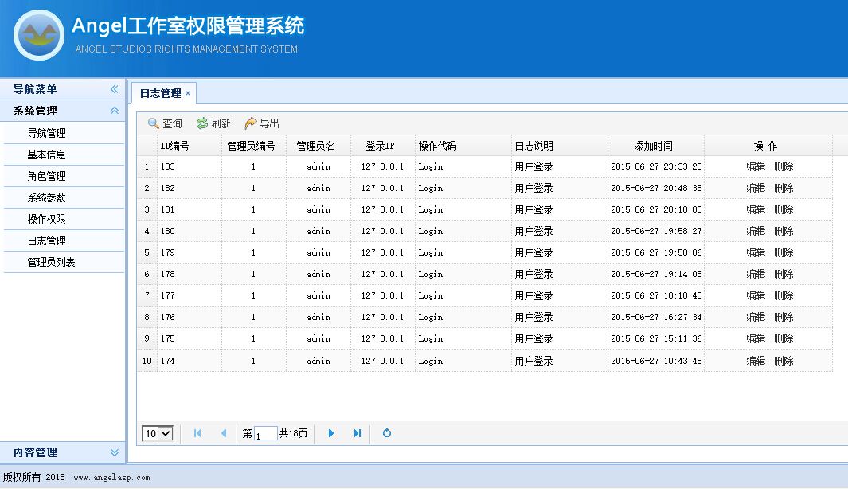Screen dimensions: 848x489
Task: Select the ID cell 183
Action: [190, 166]
